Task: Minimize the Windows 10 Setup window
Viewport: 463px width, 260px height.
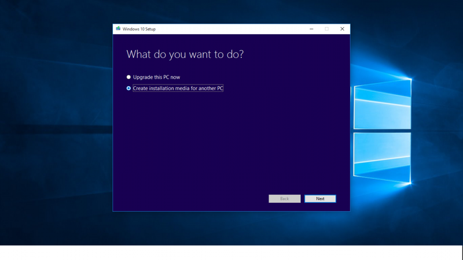Action: 311,29
